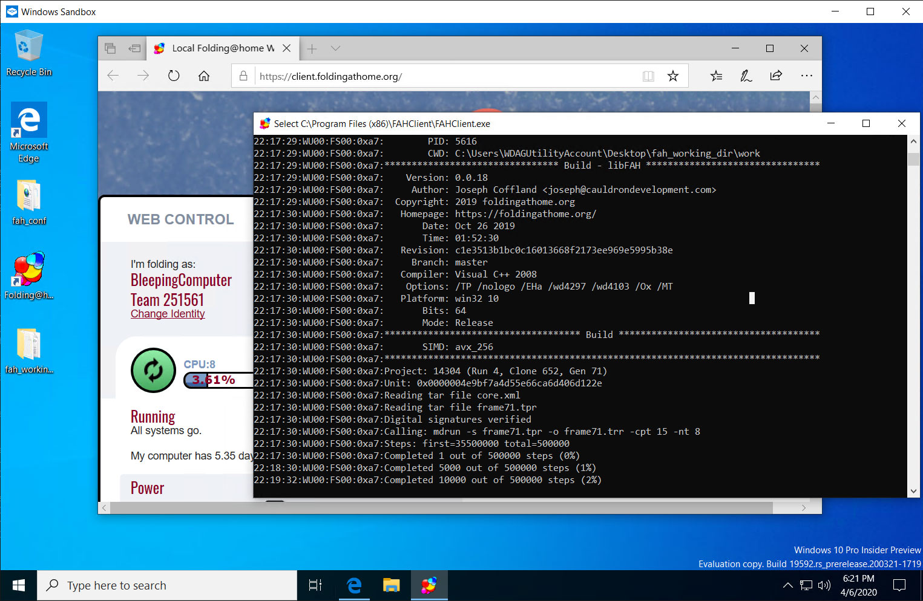Click the Running status label
The width and height of the screenshot is (923, 601).
[153, 417]
